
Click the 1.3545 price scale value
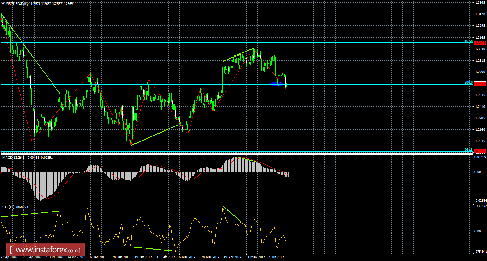click(480, 3)
